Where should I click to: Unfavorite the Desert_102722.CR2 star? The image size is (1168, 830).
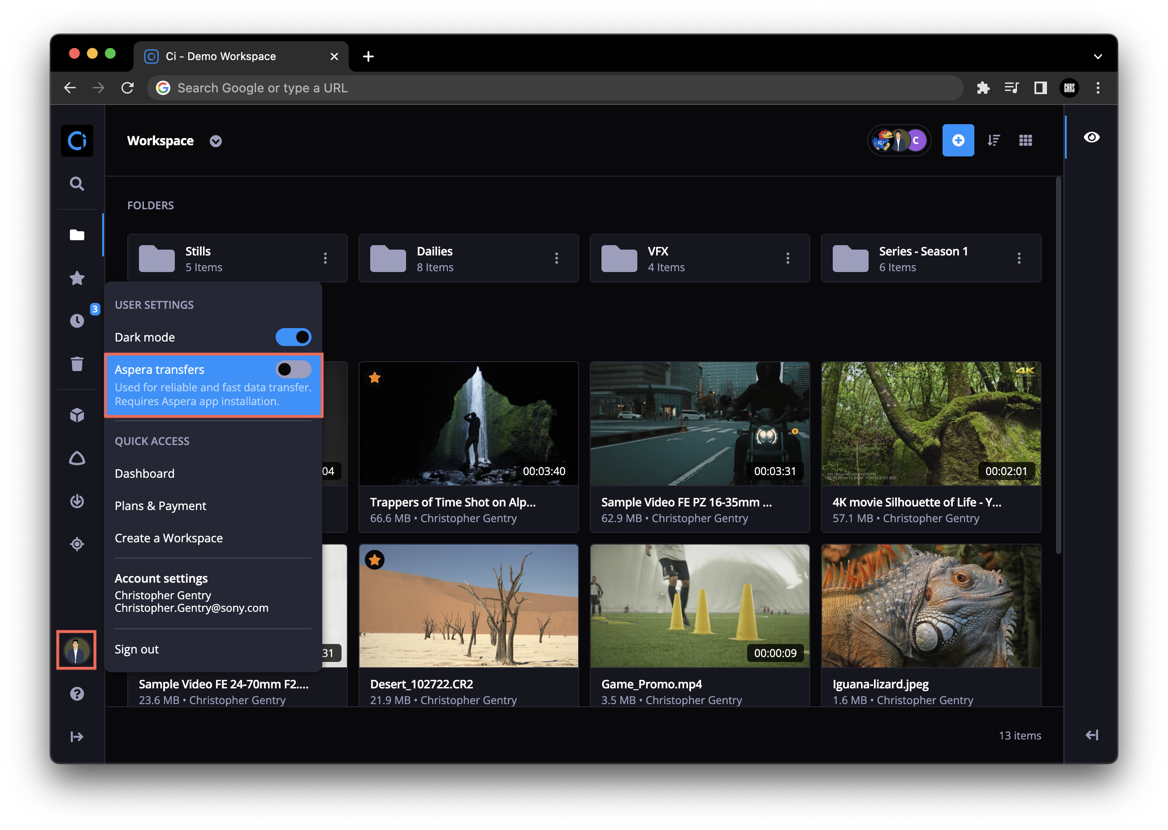(x=375, y=560)
